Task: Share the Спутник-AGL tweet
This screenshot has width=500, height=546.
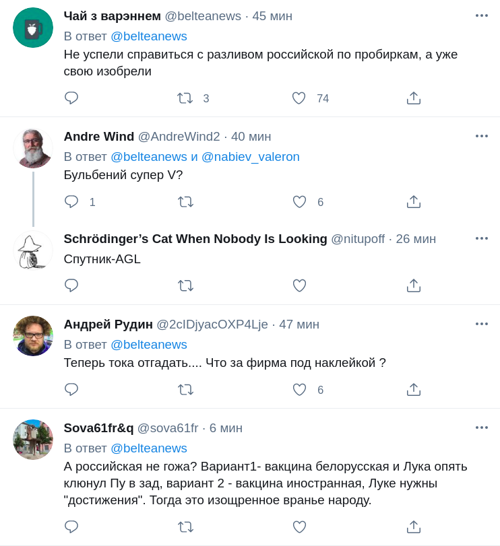Action: (x=414, y=285)
